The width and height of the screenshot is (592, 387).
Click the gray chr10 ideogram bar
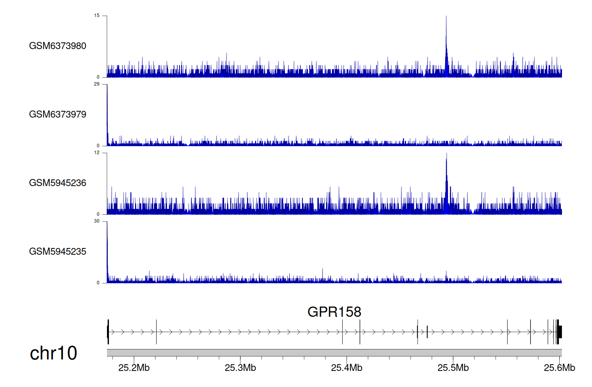click(334, 353)
